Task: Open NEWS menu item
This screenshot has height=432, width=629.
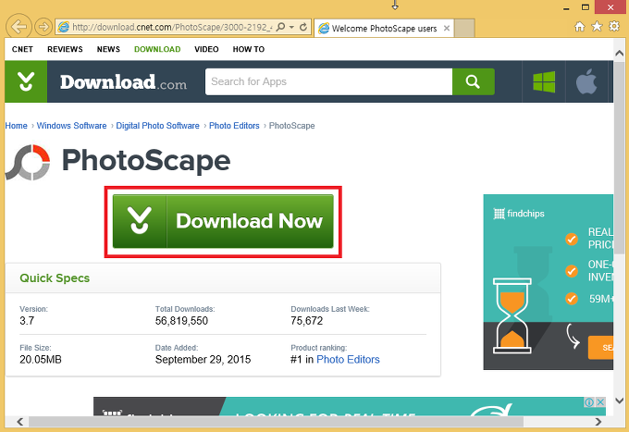Action: click(x=108, y=49)
